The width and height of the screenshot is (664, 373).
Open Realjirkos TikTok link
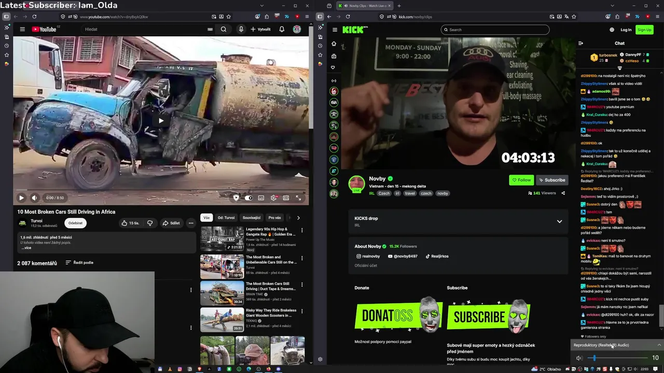click(x=437, y=256)
